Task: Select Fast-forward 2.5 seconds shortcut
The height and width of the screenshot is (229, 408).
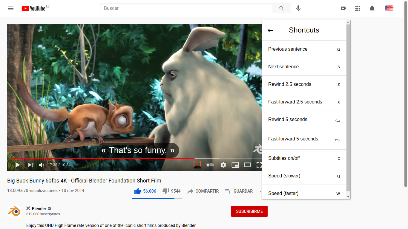Action: (x=304, y=102)
